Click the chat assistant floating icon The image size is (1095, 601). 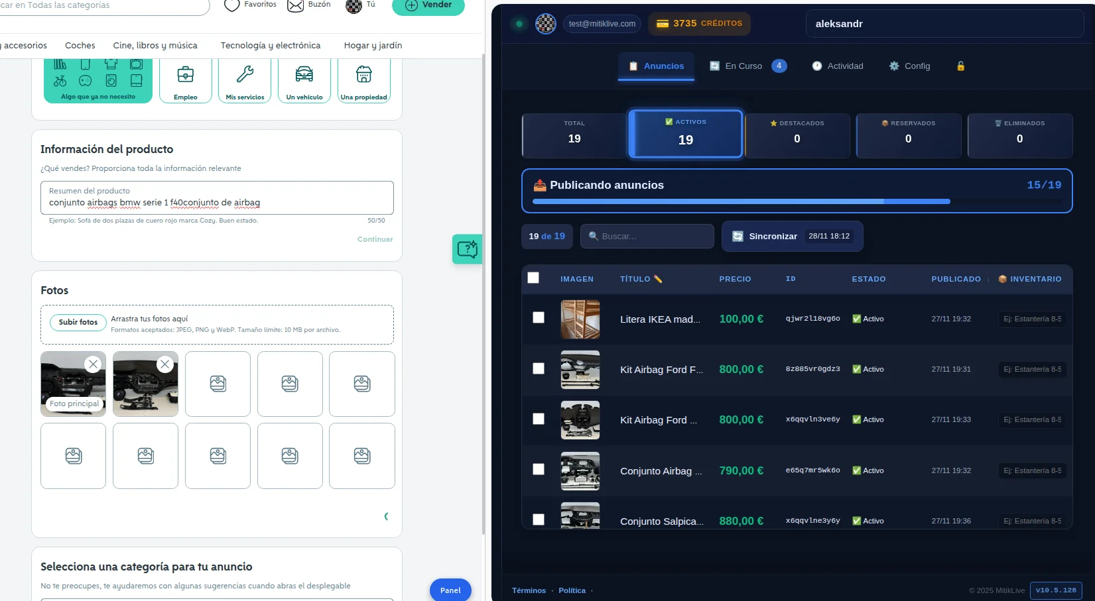(x=467, y=249)
